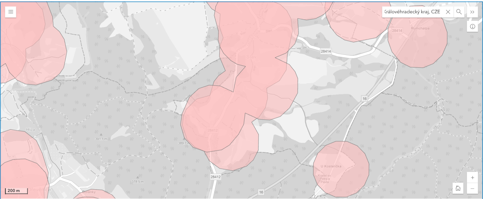
Task: Click the Polánky place label
Action: pyautogui.click(x=88, y=191)
